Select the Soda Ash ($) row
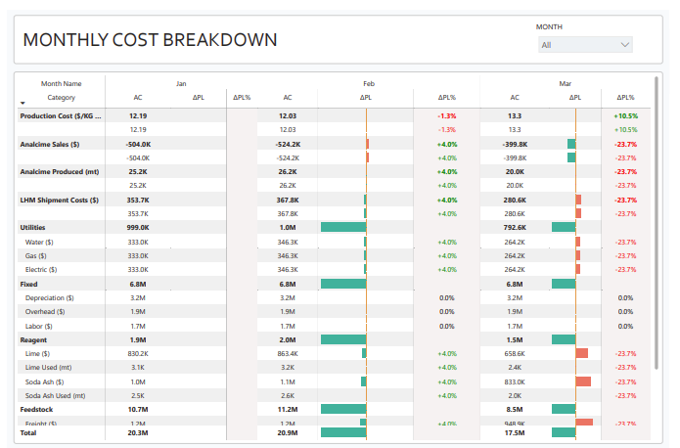Image resolution: width=680 pixels, height=448 pixels. [x=334, y=382]
